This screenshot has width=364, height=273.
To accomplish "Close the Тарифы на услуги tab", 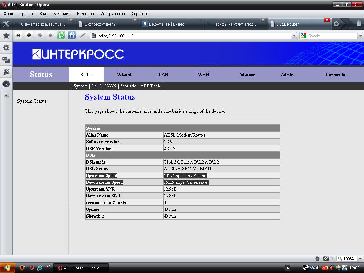I will point(263,20).
